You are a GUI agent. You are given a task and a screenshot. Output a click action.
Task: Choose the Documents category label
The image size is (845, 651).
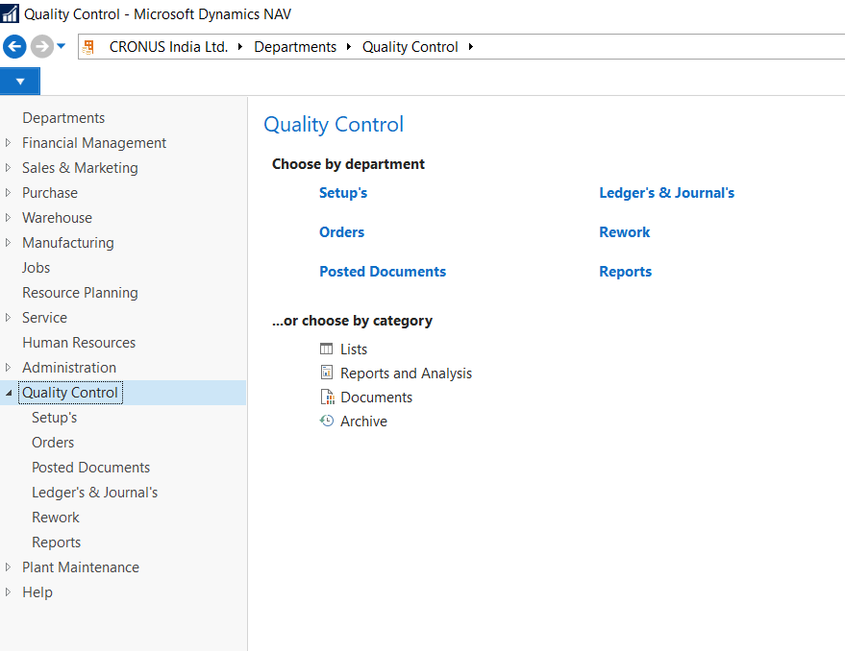pyautogui.click(x=376, y=398)
